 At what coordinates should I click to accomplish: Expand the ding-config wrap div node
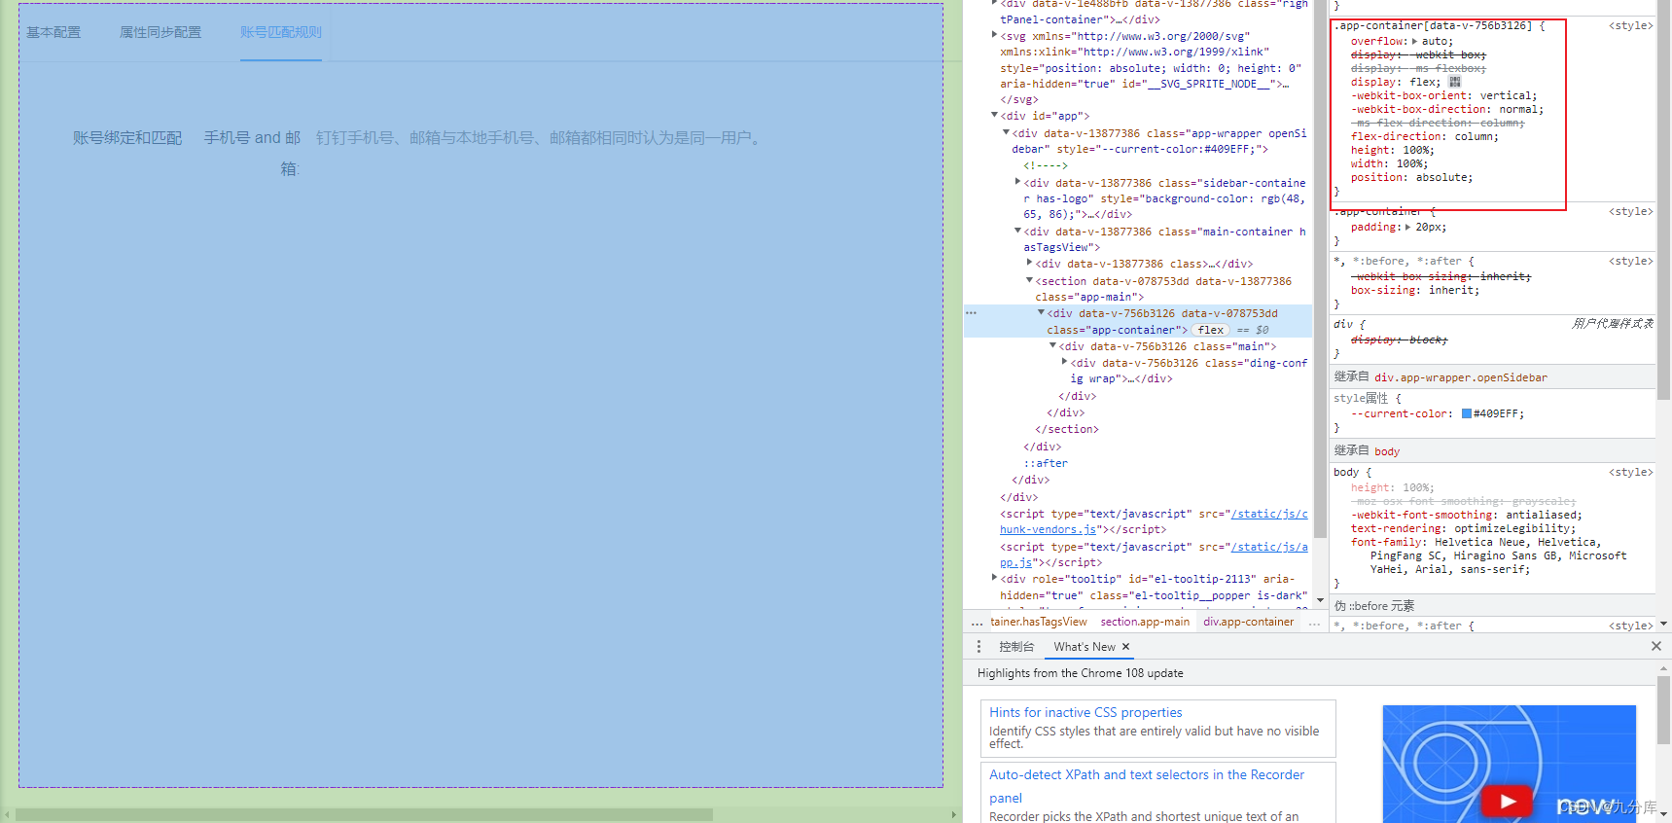coord(1064,362)
